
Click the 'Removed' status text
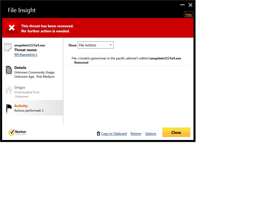tap(81, 63)
